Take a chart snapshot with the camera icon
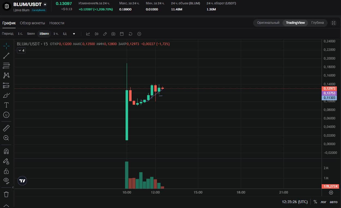 (x=113, y=34)
